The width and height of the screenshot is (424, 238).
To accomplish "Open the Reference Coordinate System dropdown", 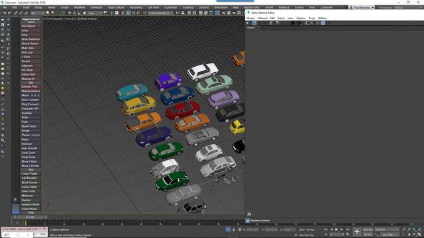I will tap(95, 13).
